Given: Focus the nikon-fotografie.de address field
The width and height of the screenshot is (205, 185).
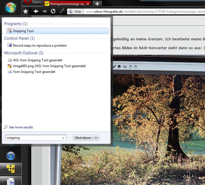Looking at the screenshot, I should [x=144, y=12].
